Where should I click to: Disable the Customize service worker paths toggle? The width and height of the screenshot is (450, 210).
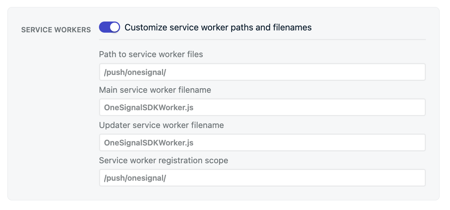[x=109, y=27]
